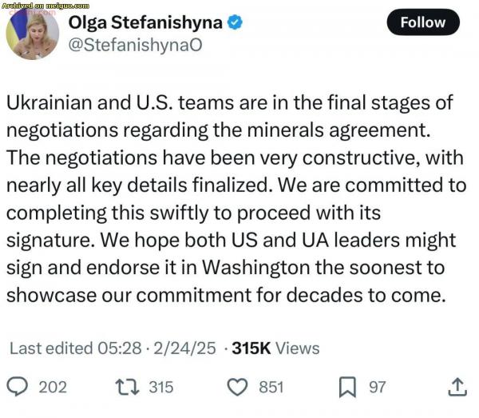Open the @StefanishynaO handle link
The width and height of the screenshot is (479, 418).
coord(135,46)
